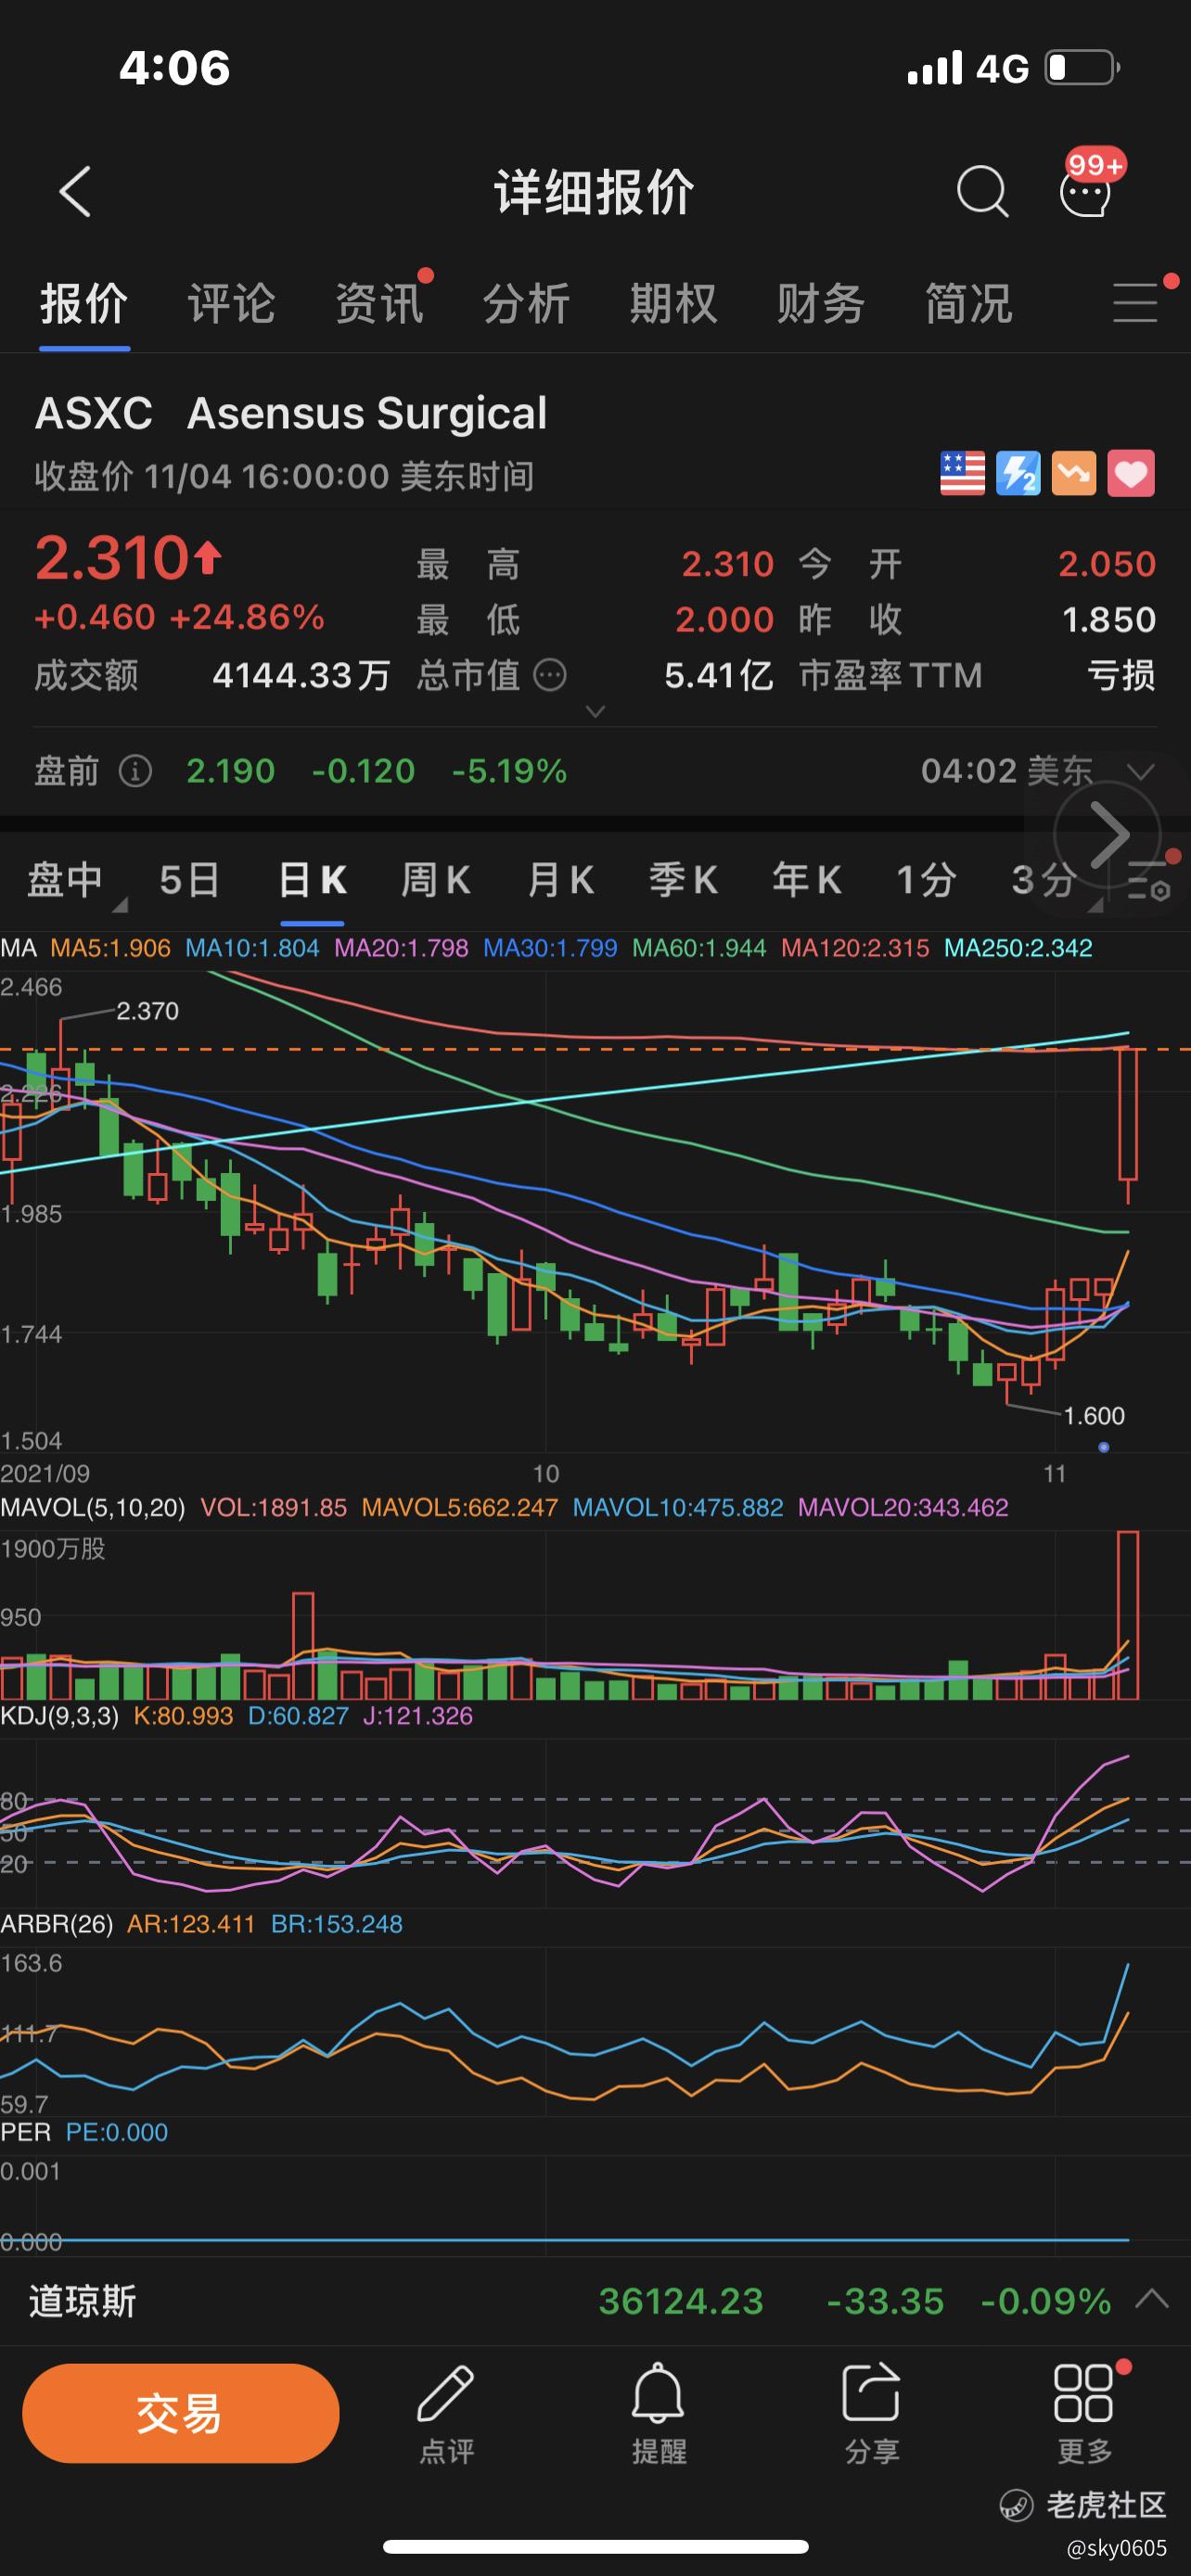This screenshot has height=2576, width=1191.
Task: Open the hamburger menu beside 简况 tab
Action: 1136,302
